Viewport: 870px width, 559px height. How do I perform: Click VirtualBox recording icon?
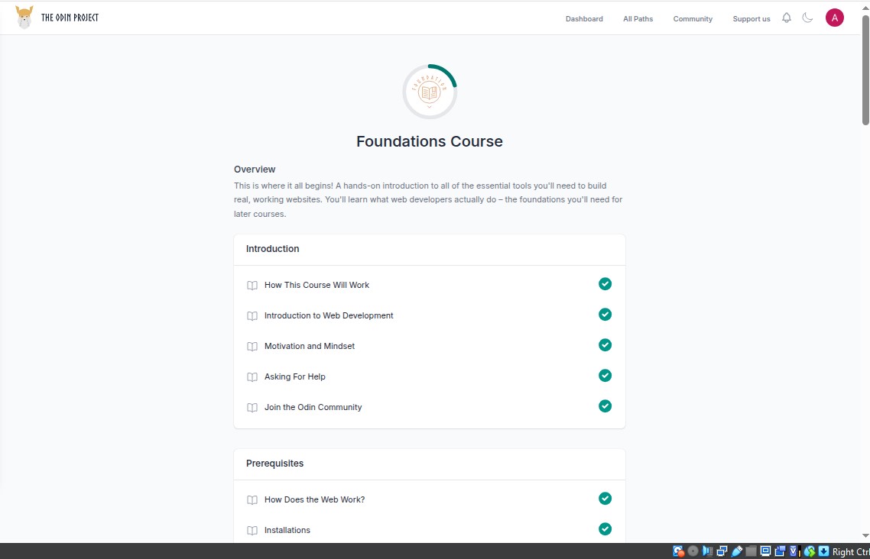coord(780,551)
